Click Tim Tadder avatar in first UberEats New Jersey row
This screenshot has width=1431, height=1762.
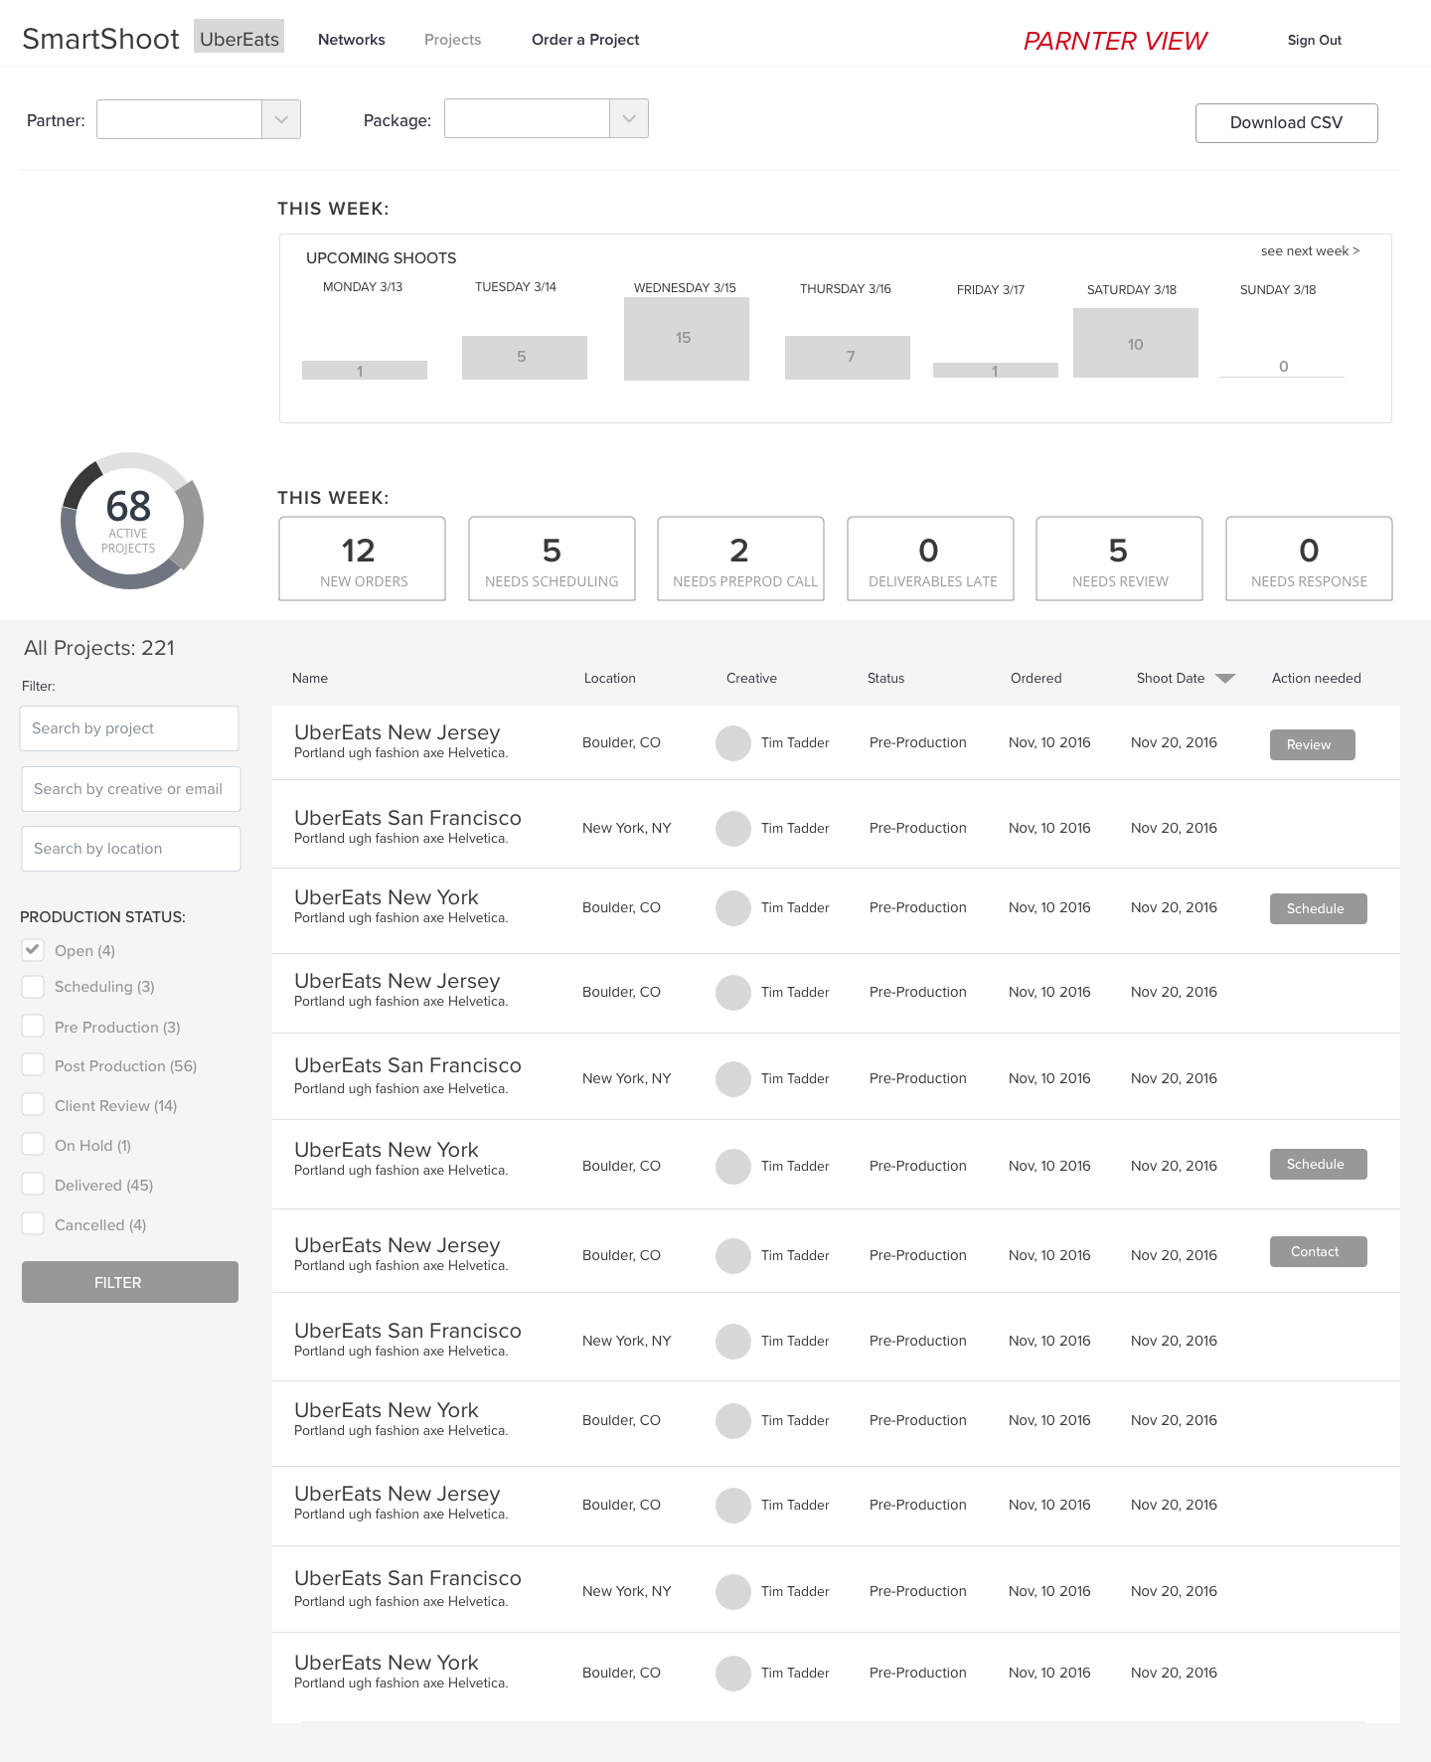point(733,743)
